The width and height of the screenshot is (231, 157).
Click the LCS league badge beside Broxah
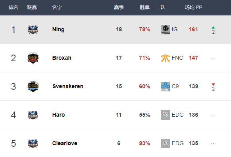(x=33, y=58)
